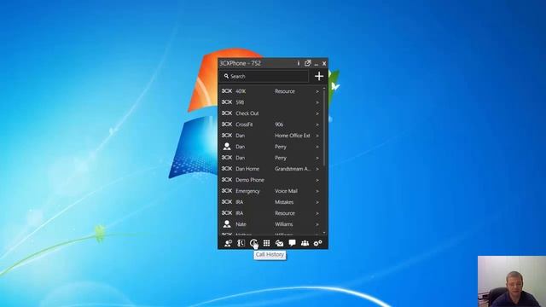Expand the 401K Resource row chevron

tap(317, 91)
